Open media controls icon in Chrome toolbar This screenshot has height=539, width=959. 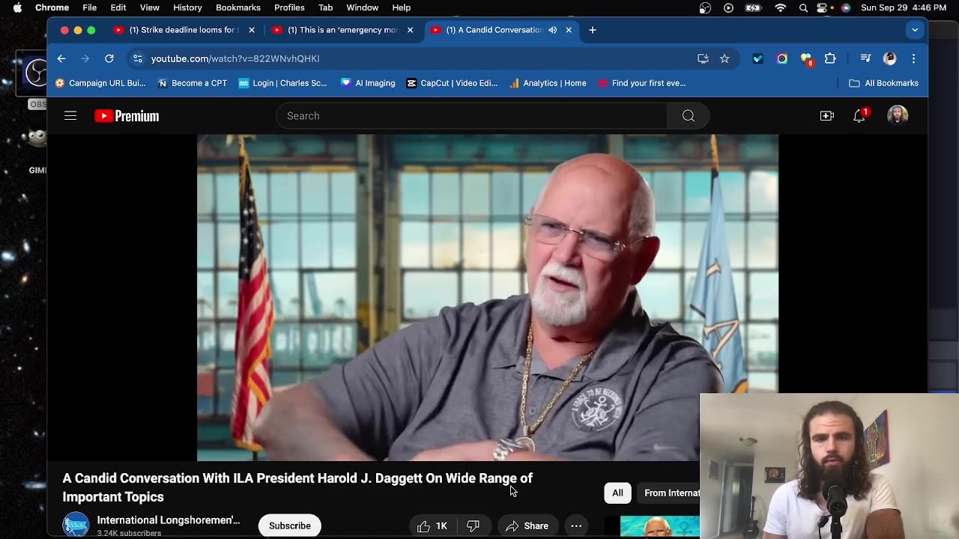pos(865,58)
